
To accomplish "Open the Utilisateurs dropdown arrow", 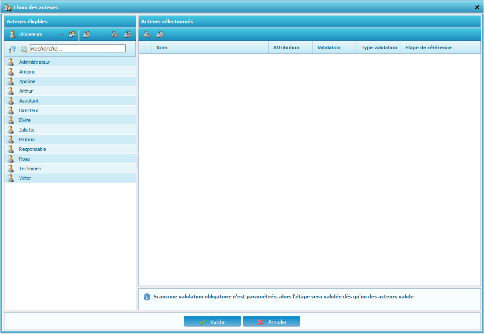I will click(62, 34).
